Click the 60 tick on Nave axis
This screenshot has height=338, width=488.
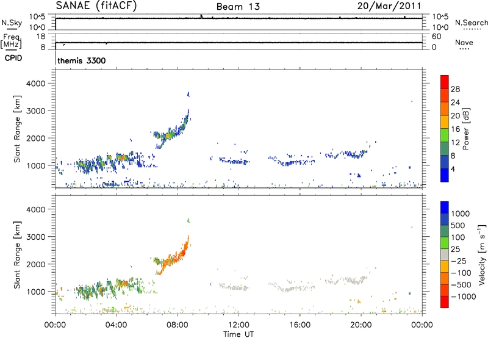point(436,37)
